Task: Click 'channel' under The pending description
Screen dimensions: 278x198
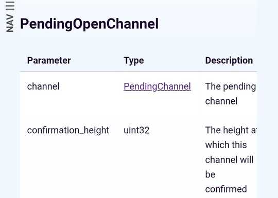Action: tap(221, 101)
